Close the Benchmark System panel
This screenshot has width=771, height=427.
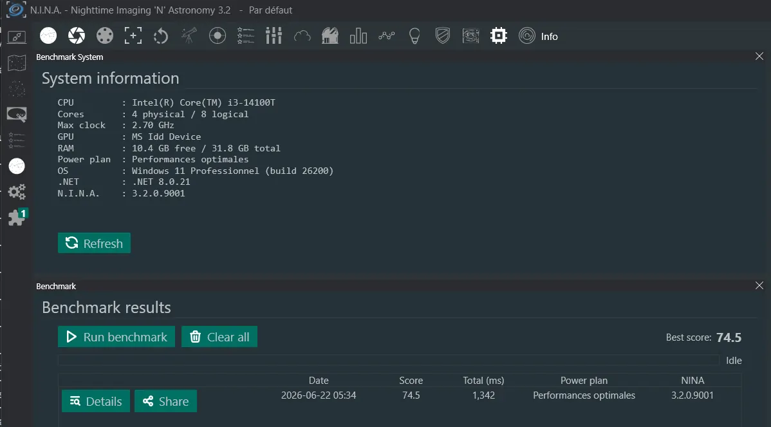pyautogui.click(x=759, y=57)
